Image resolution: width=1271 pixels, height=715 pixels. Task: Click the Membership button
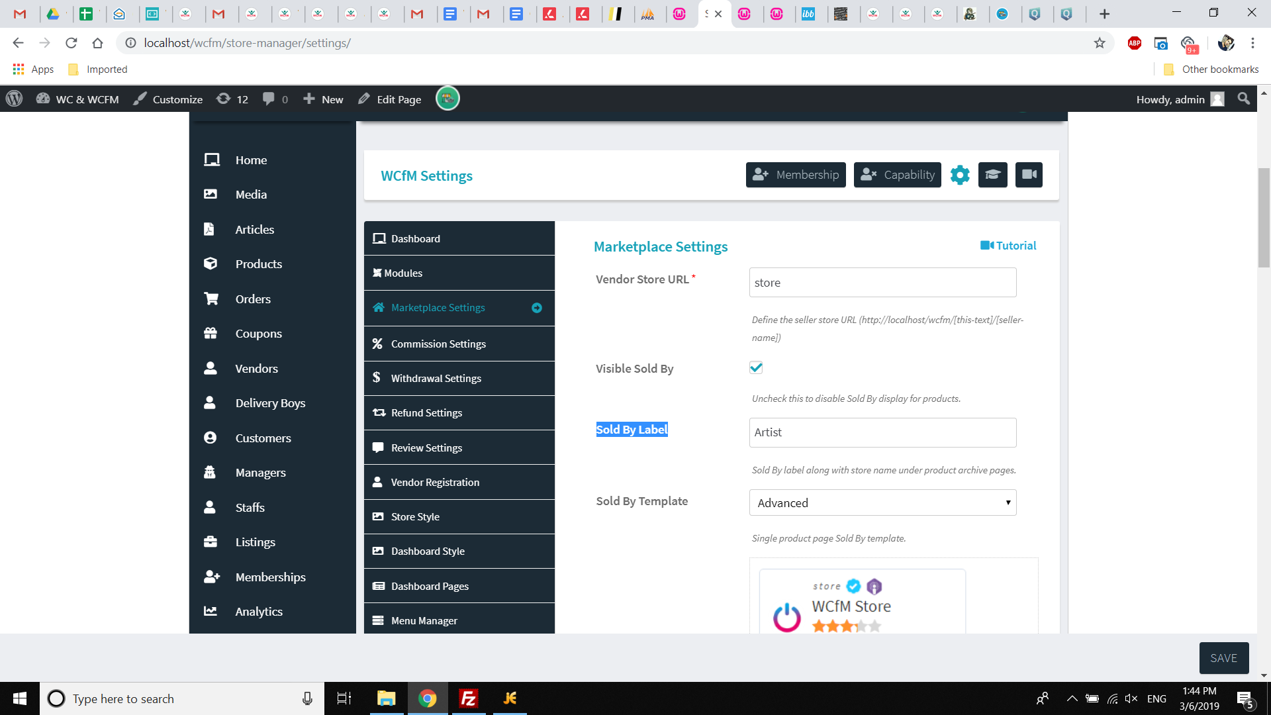pyautogui.click(x=796, y=175)
